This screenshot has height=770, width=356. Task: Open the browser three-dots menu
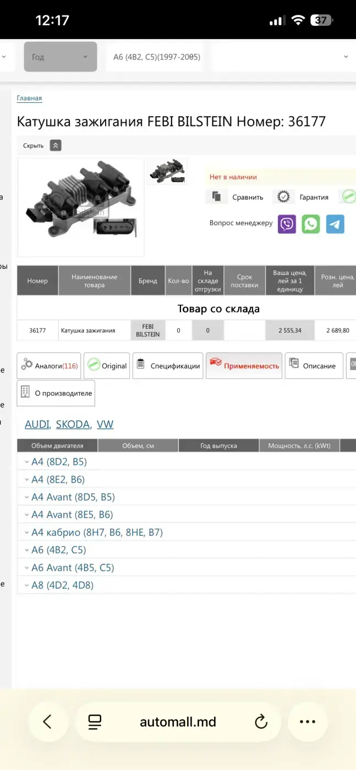point(307,722)
